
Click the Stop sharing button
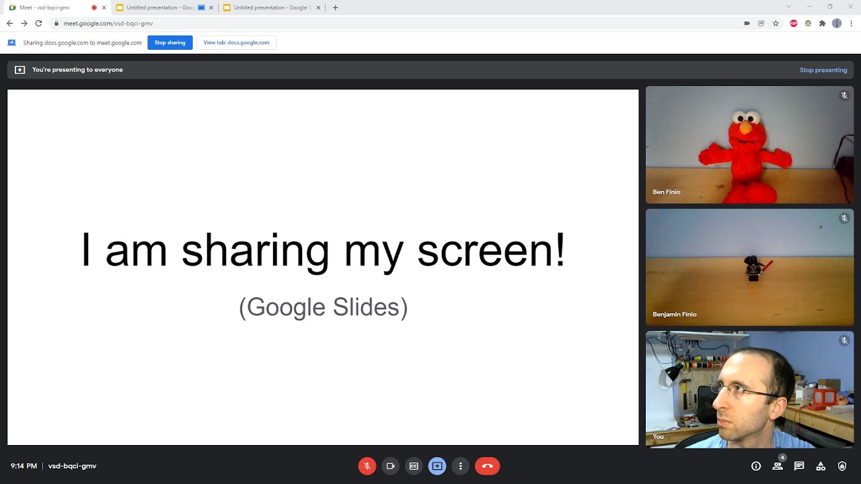click(x=170, y=42)
